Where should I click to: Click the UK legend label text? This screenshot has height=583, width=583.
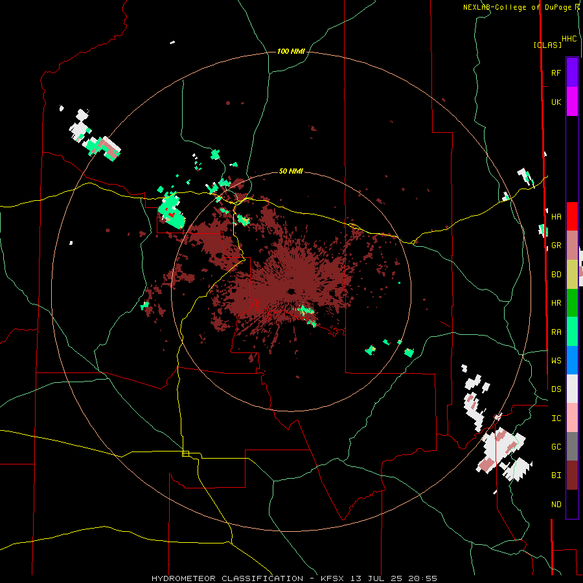tap(556, 102)
